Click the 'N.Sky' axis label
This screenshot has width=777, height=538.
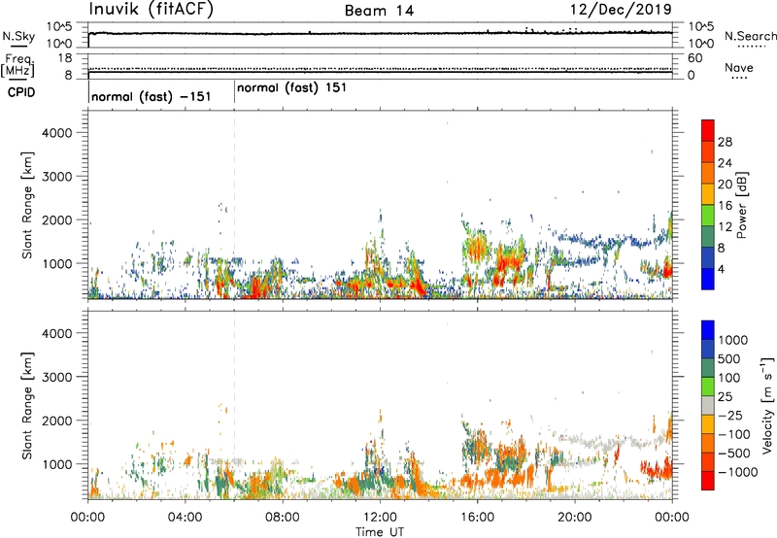coord(18,36)
